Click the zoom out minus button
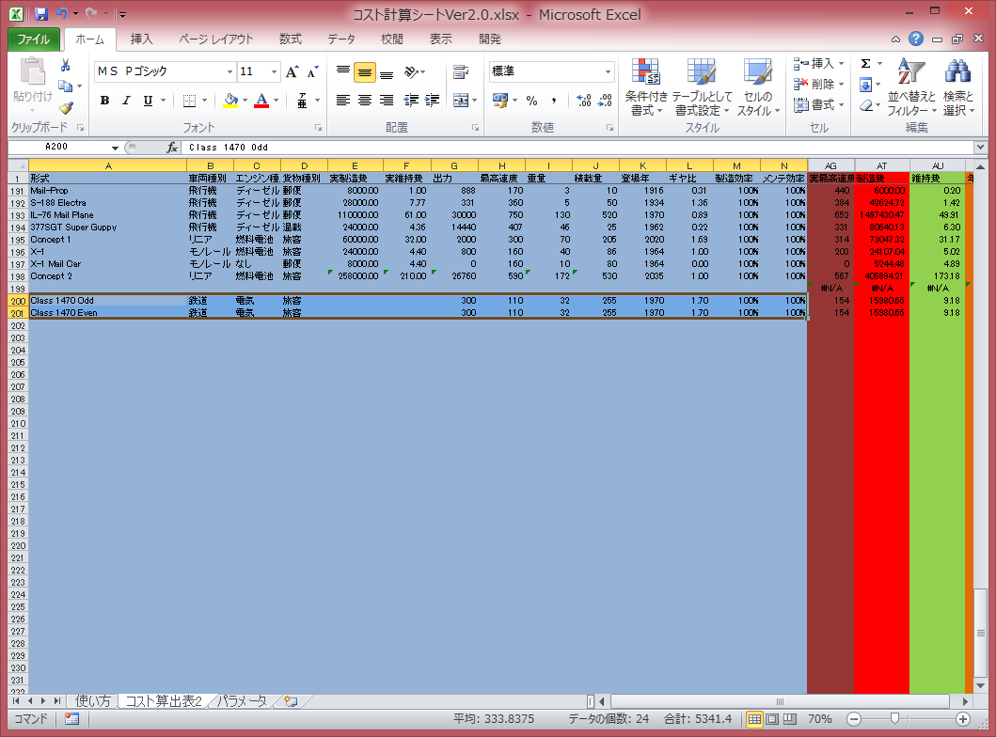This screenshot has height=737, width=996. [x=854, y=719]
